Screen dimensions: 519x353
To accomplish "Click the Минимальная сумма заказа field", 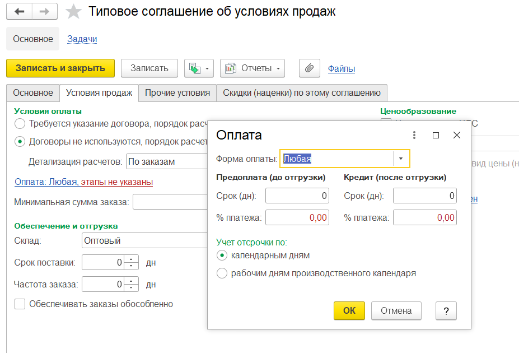I will [170, 202].
